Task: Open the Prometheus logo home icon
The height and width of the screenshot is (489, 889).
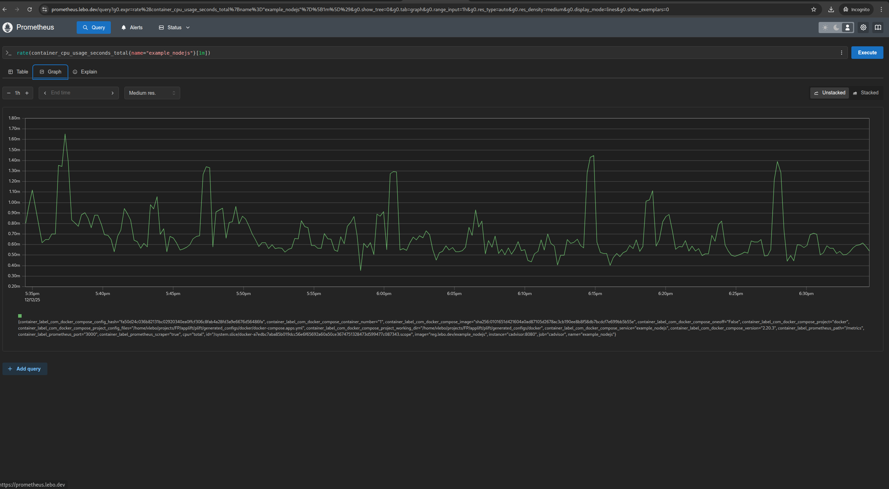Action: point(7,27)
